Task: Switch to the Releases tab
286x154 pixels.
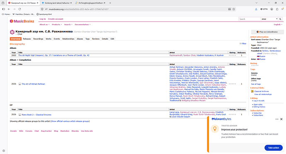Action: (27, 39)
